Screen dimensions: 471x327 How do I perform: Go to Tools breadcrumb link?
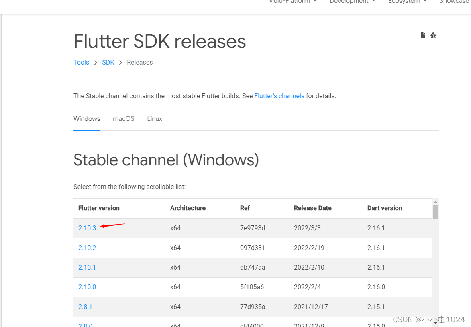81,63
